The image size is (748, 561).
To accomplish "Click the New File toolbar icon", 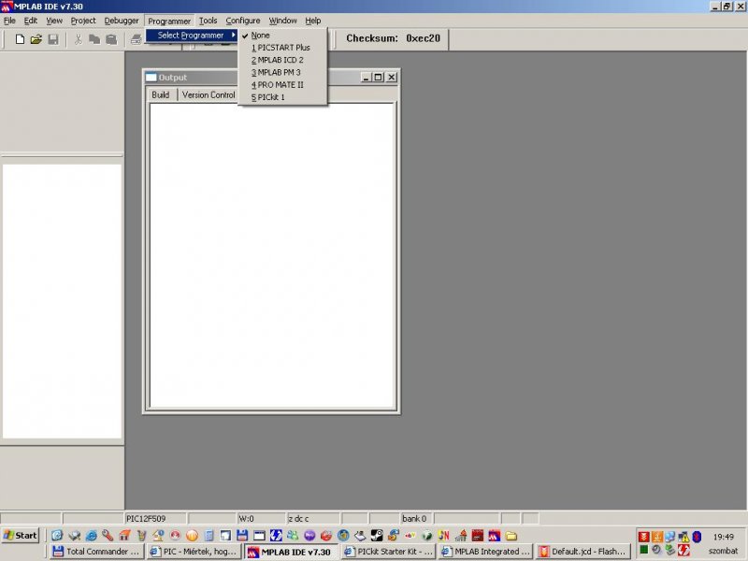I will [x=20, y=39].
